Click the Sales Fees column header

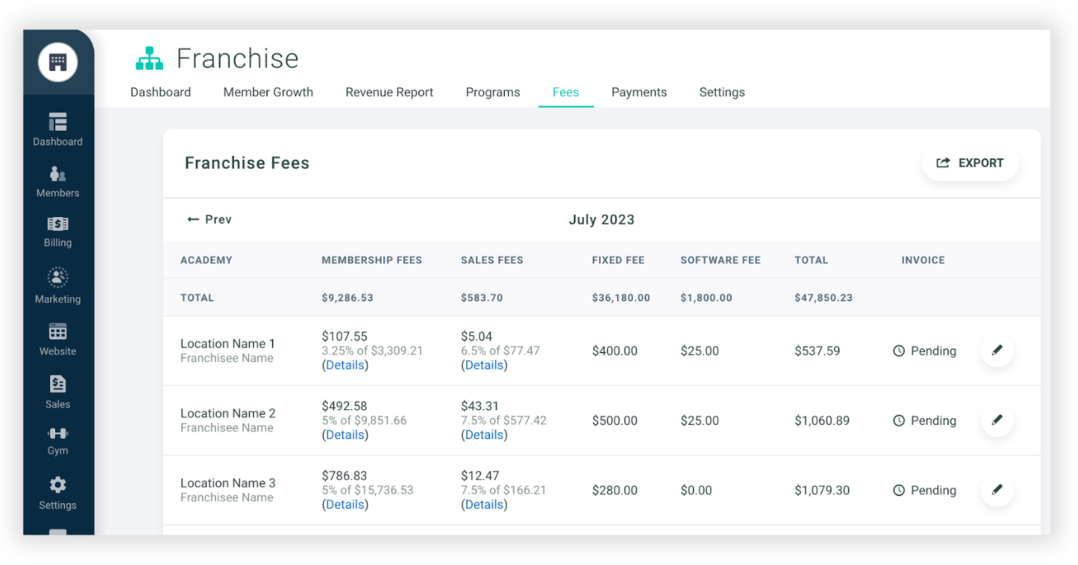[x=492, y=260]
